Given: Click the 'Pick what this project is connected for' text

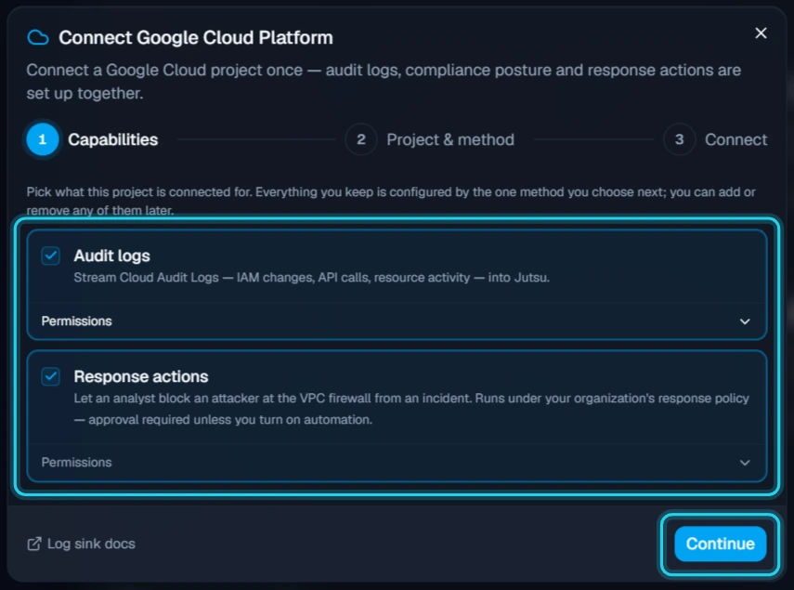Looking at the screenshot, I should pos(391,201).
